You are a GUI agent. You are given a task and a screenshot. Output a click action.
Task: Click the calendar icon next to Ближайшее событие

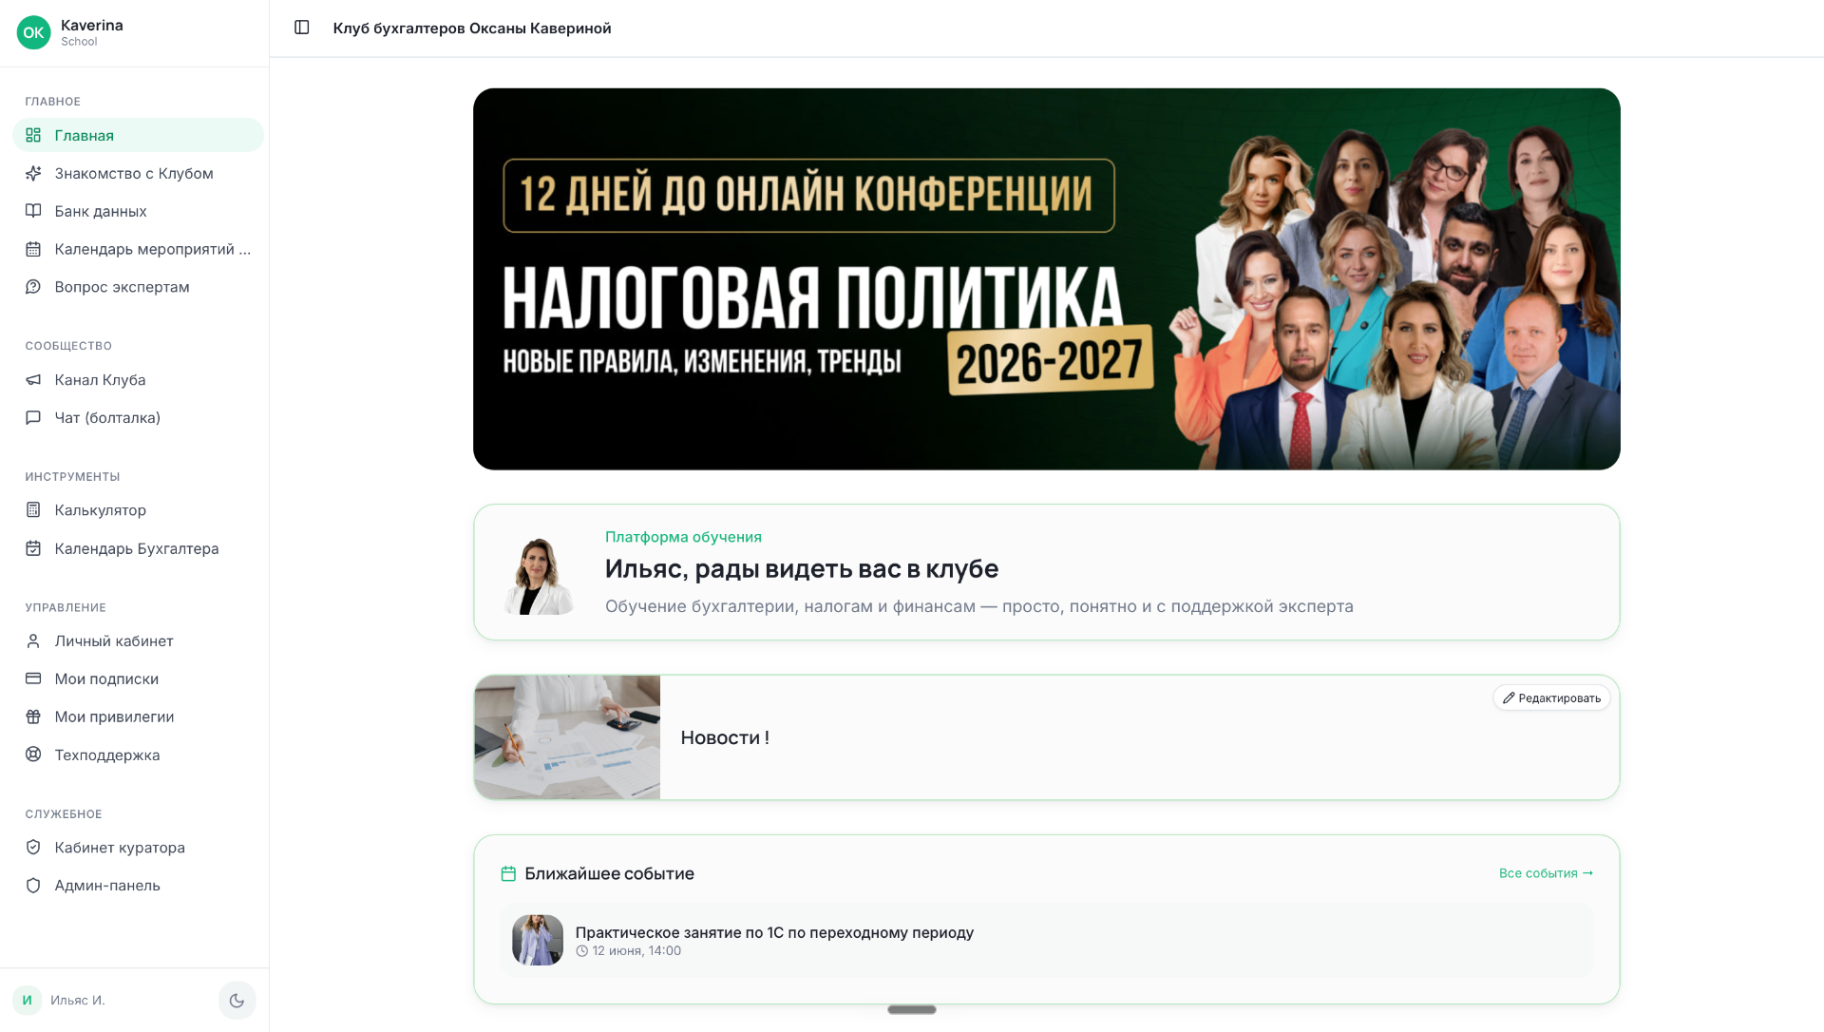coord(508,873)
